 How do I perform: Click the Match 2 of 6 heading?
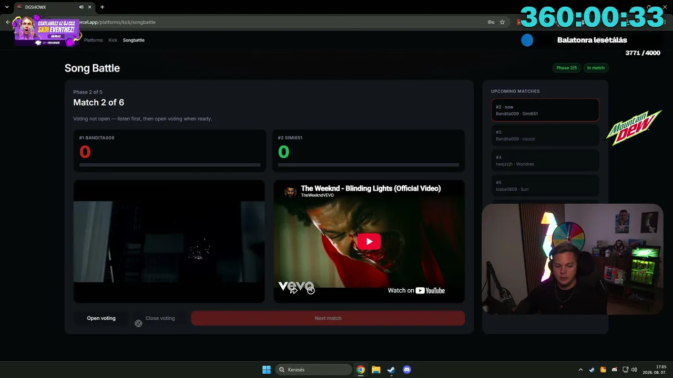point(99,102)
